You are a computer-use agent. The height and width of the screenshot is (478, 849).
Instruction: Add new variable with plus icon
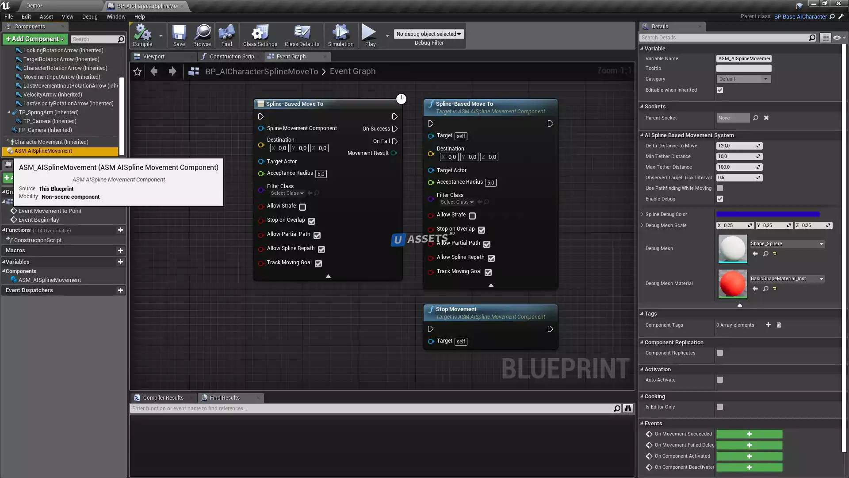click(120, 262)
